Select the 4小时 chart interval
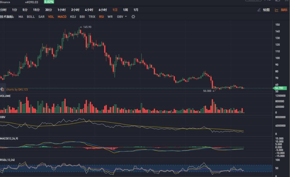290x177 pixels. click(x=89, y=10)
